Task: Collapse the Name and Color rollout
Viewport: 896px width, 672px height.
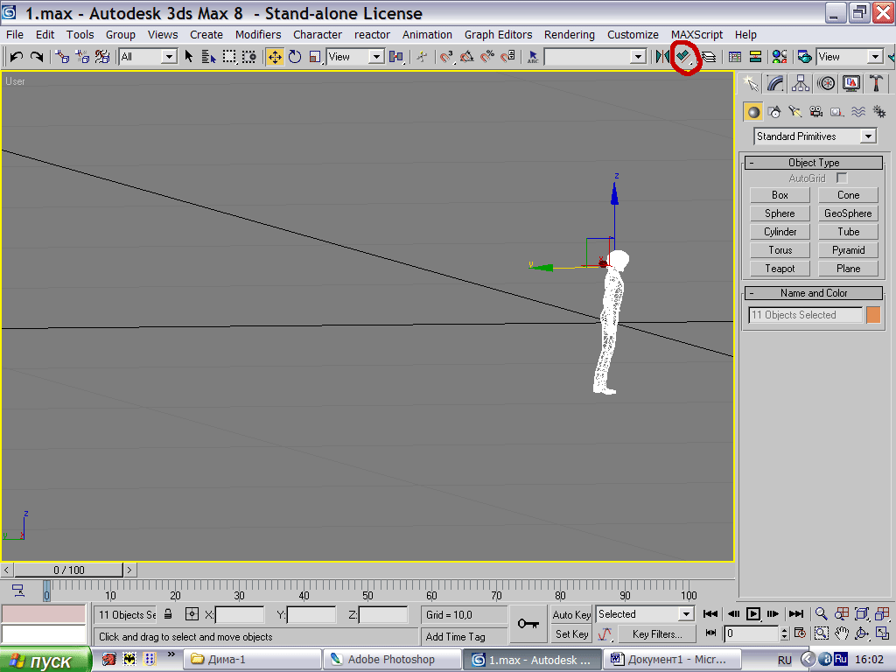Action: [814, 293]
